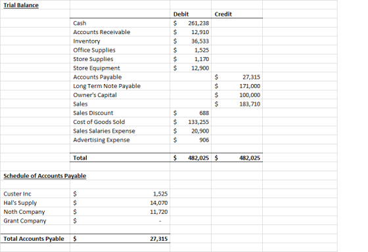The image size is (368, 252).
Task: Click the Advertising Expense amount 906
Action: click(x=204, y=140)
